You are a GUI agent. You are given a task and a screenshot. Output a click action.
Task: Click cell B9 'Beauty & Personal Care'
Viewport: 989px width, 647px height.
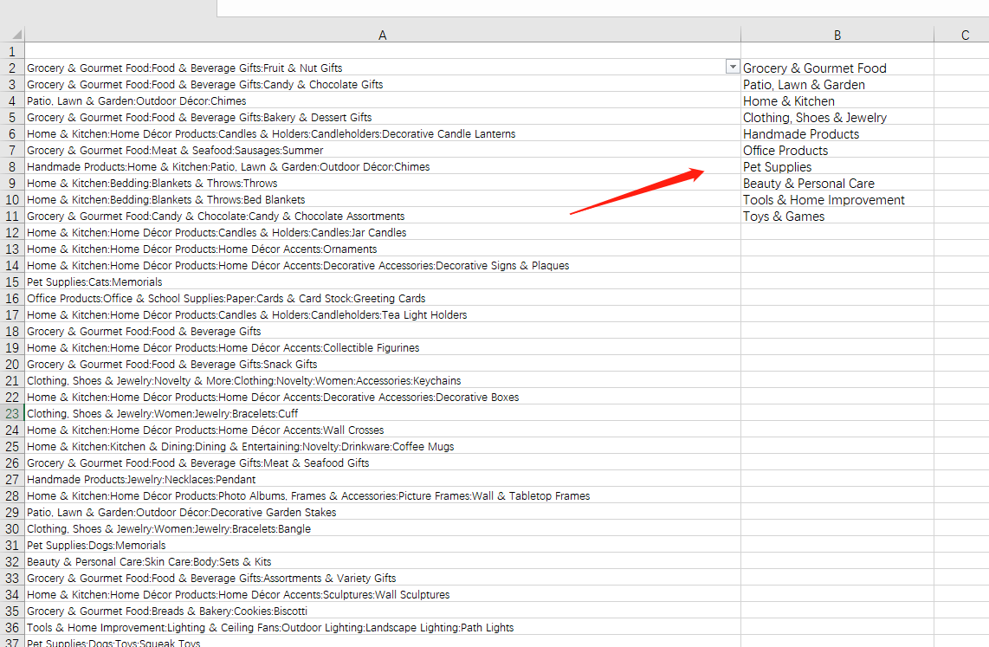tap(837, 183)
